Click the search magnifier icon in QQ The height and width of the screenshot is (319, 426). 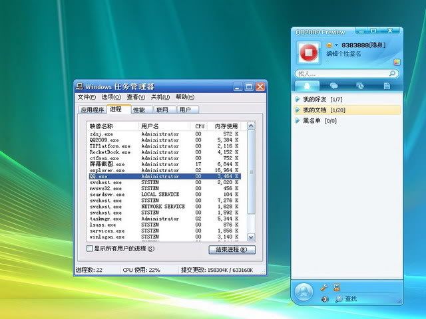pyautogui.click(x=392, y=73)
